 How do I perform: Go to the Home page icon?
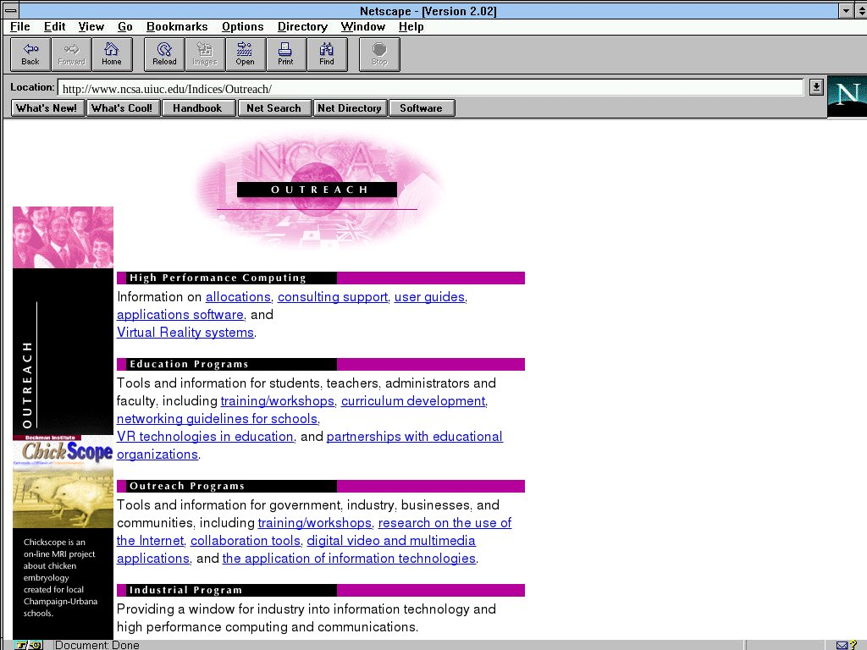pyautogui.click(x=112, y=54)
